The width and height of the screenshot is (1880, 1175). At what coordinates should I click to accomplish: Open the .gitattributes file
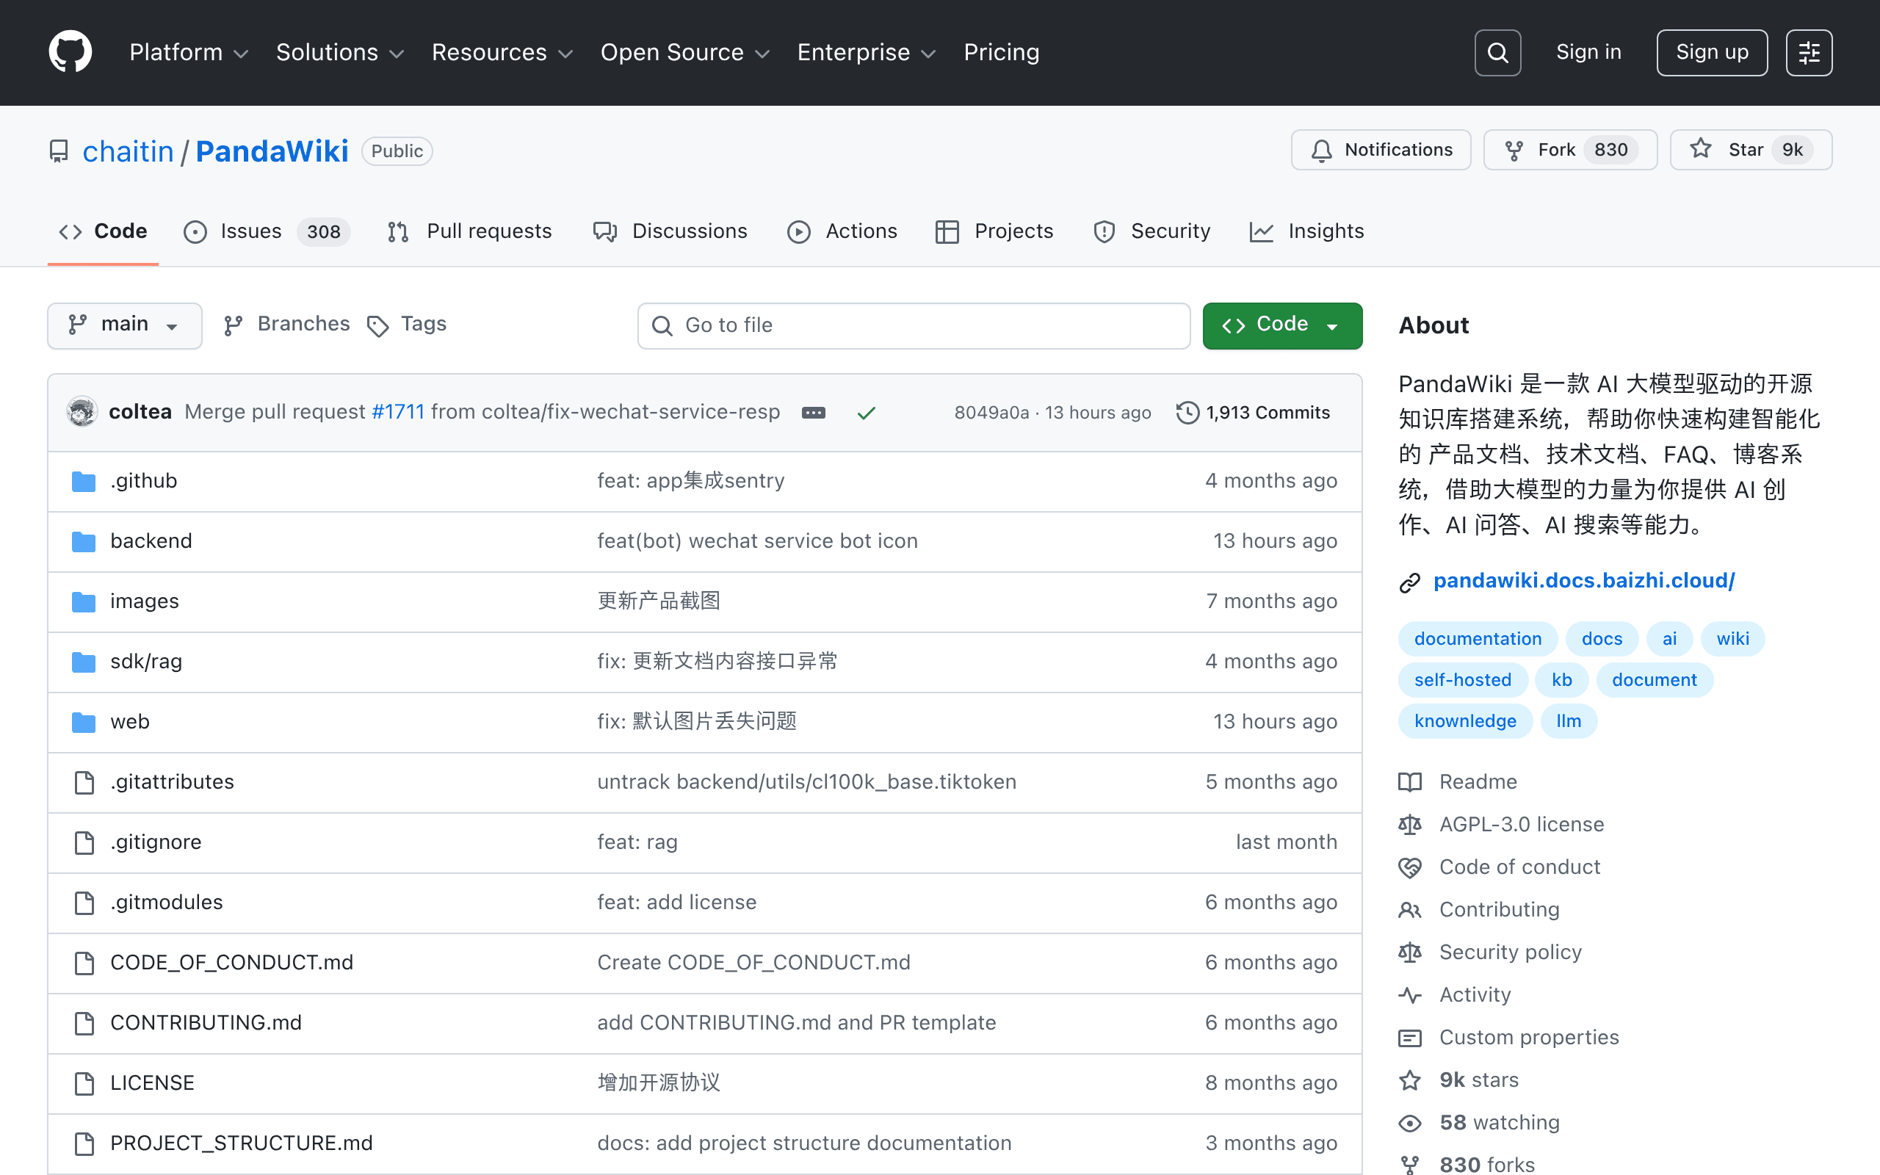pyautogui.click(x=172, y=782)
